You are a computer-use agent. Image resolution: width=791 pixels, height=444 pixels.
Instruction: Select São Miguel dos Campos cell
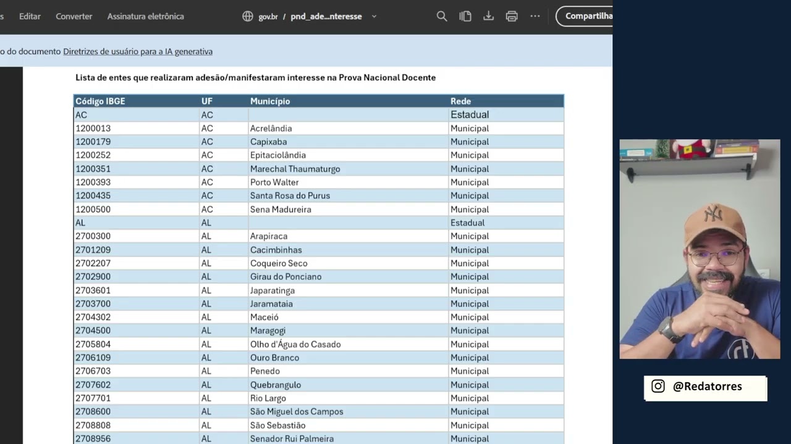[348, 411]
